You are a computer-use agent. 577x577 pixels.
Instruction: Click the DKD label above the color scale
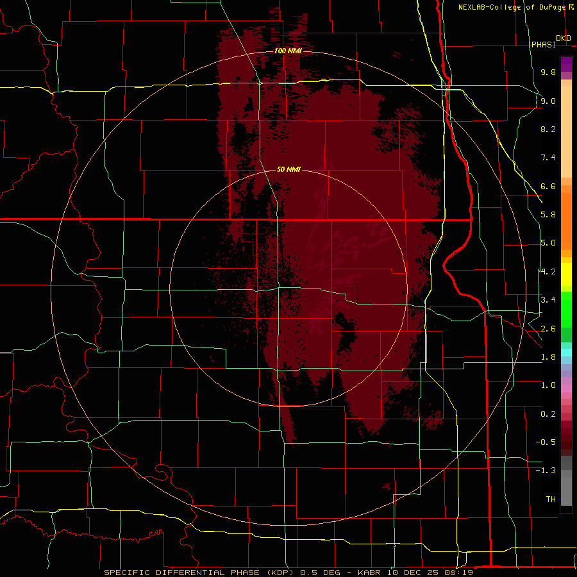[563, 38]
